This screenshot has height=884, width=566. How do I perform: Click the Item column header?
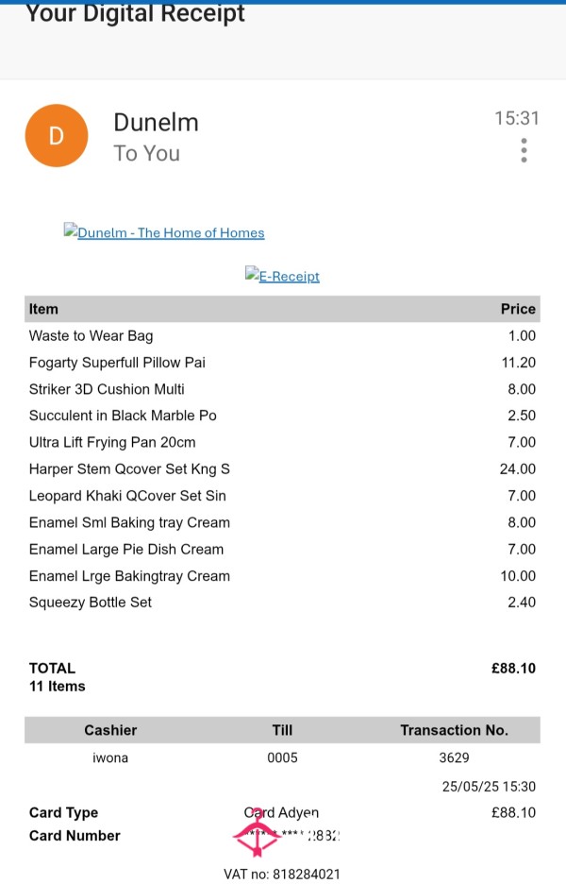coord(43,309)
